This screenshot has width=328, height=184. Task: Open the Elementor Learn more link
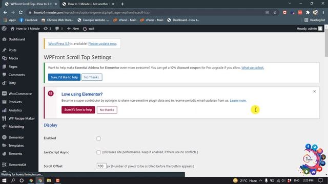238,101
